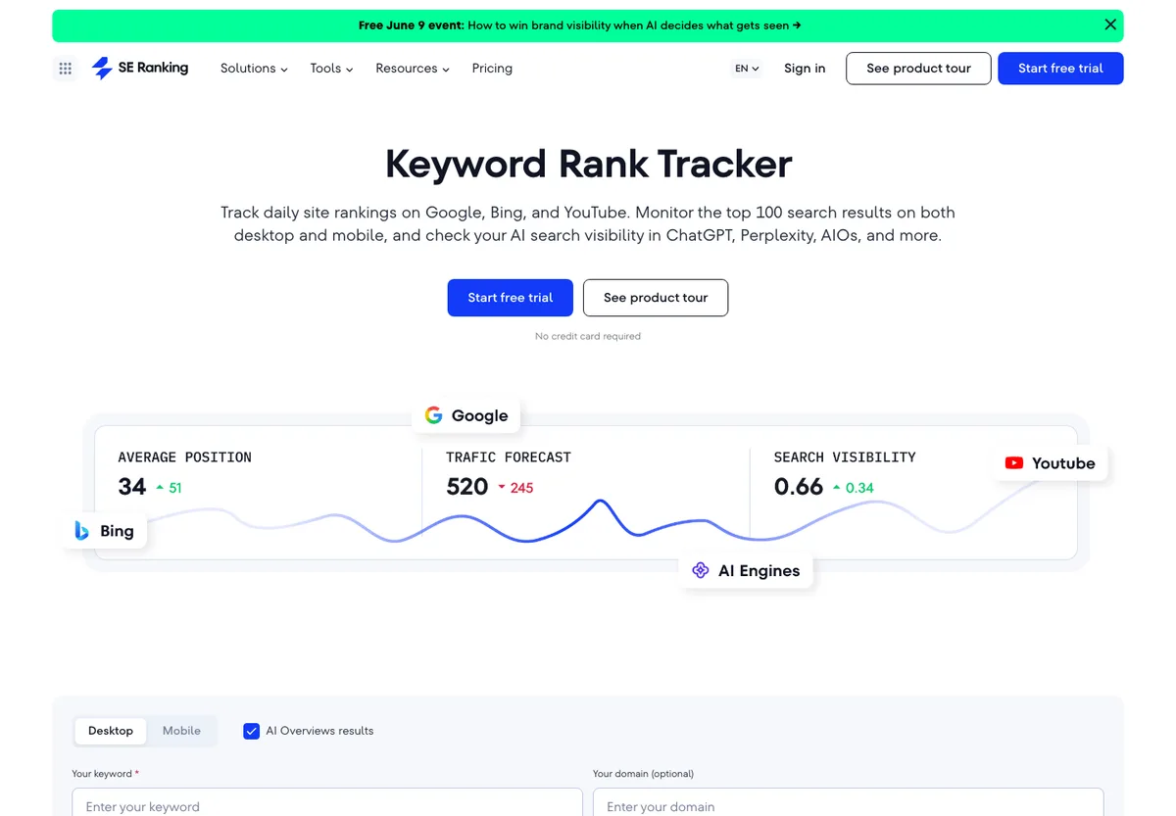
Task: Click See product tour in header
Action: pyautogui.click(x=918, y=69)
